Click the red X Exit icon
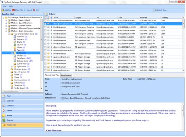Screen dimensions: 186x137 (x=34, y=10)
